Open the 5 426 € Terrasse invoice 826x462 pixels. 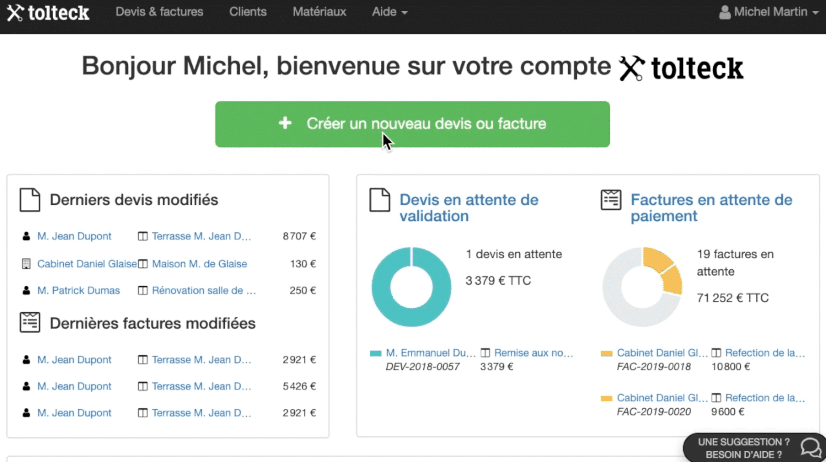[201, 386]
